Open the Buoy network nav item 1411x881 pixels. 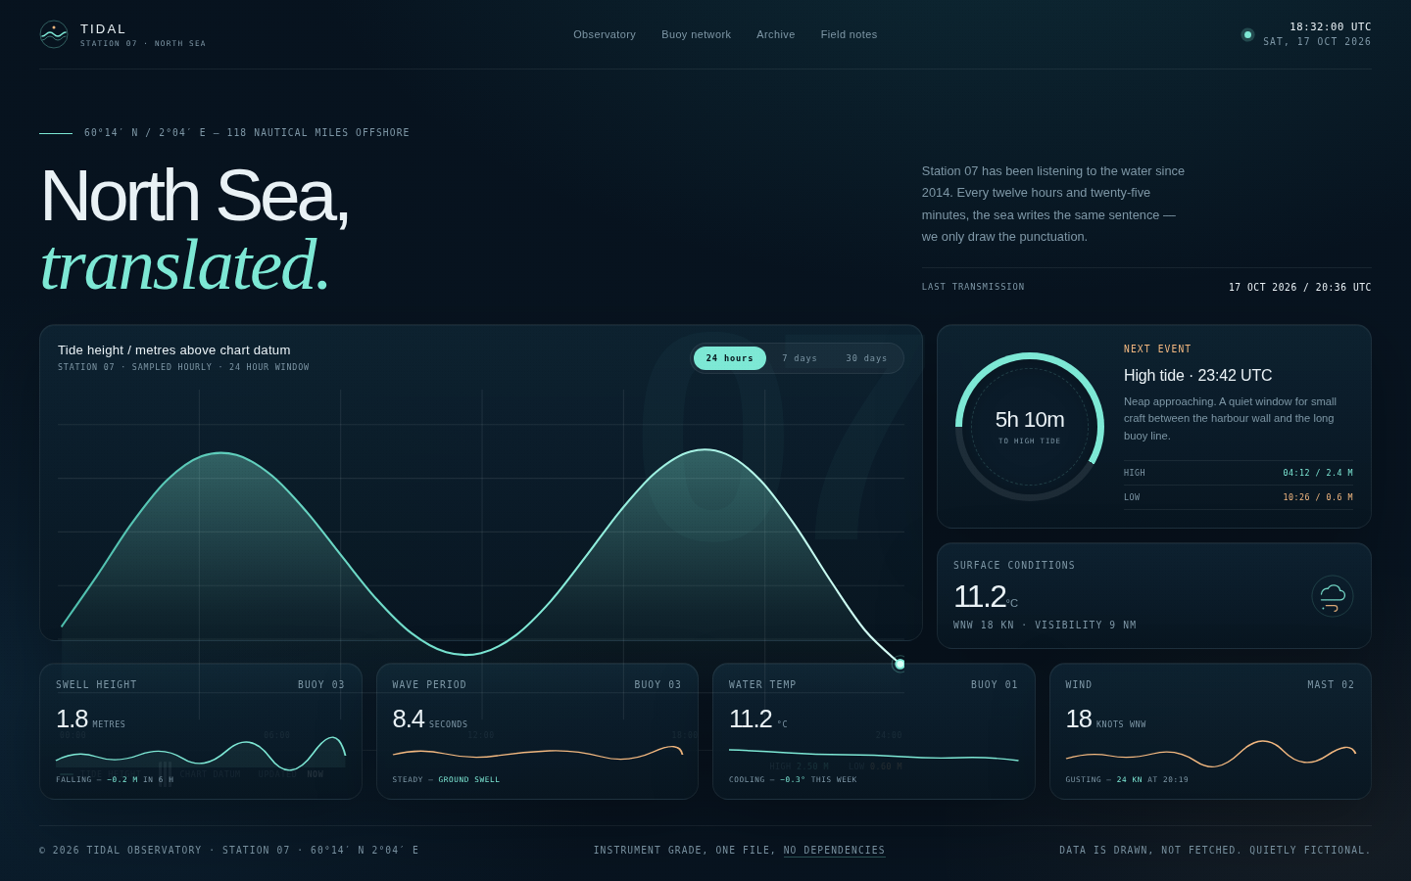point(696,34)
